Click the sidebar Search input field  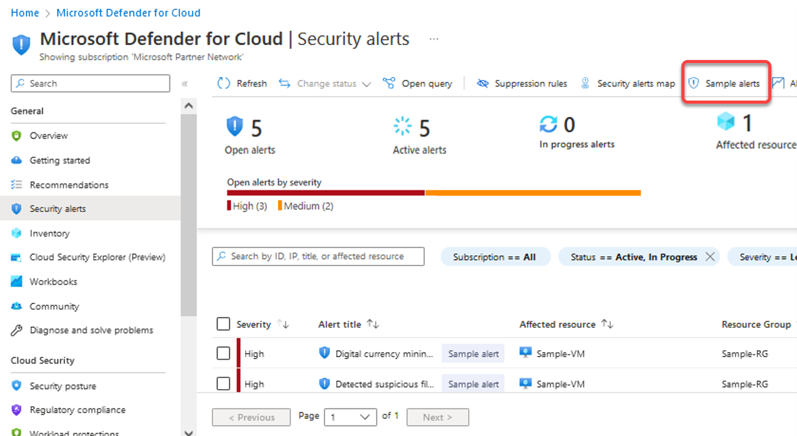click(91, 83)
